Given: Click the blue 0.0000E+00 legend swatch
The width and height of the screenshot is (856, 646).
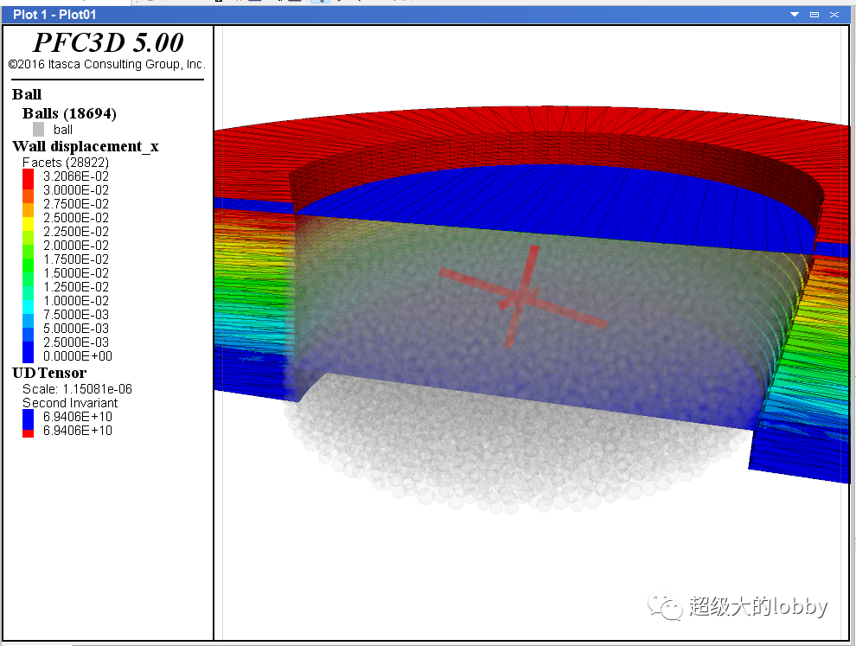Looking at the screenshot, I should pyautogui.click(x=28, y=352).
